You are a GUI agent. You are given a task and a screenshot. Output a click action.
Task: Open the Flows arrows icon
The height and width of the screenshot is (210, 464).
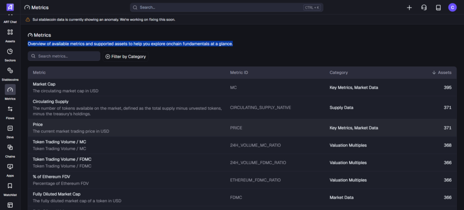pyautogui.click(x=10, y=109)
